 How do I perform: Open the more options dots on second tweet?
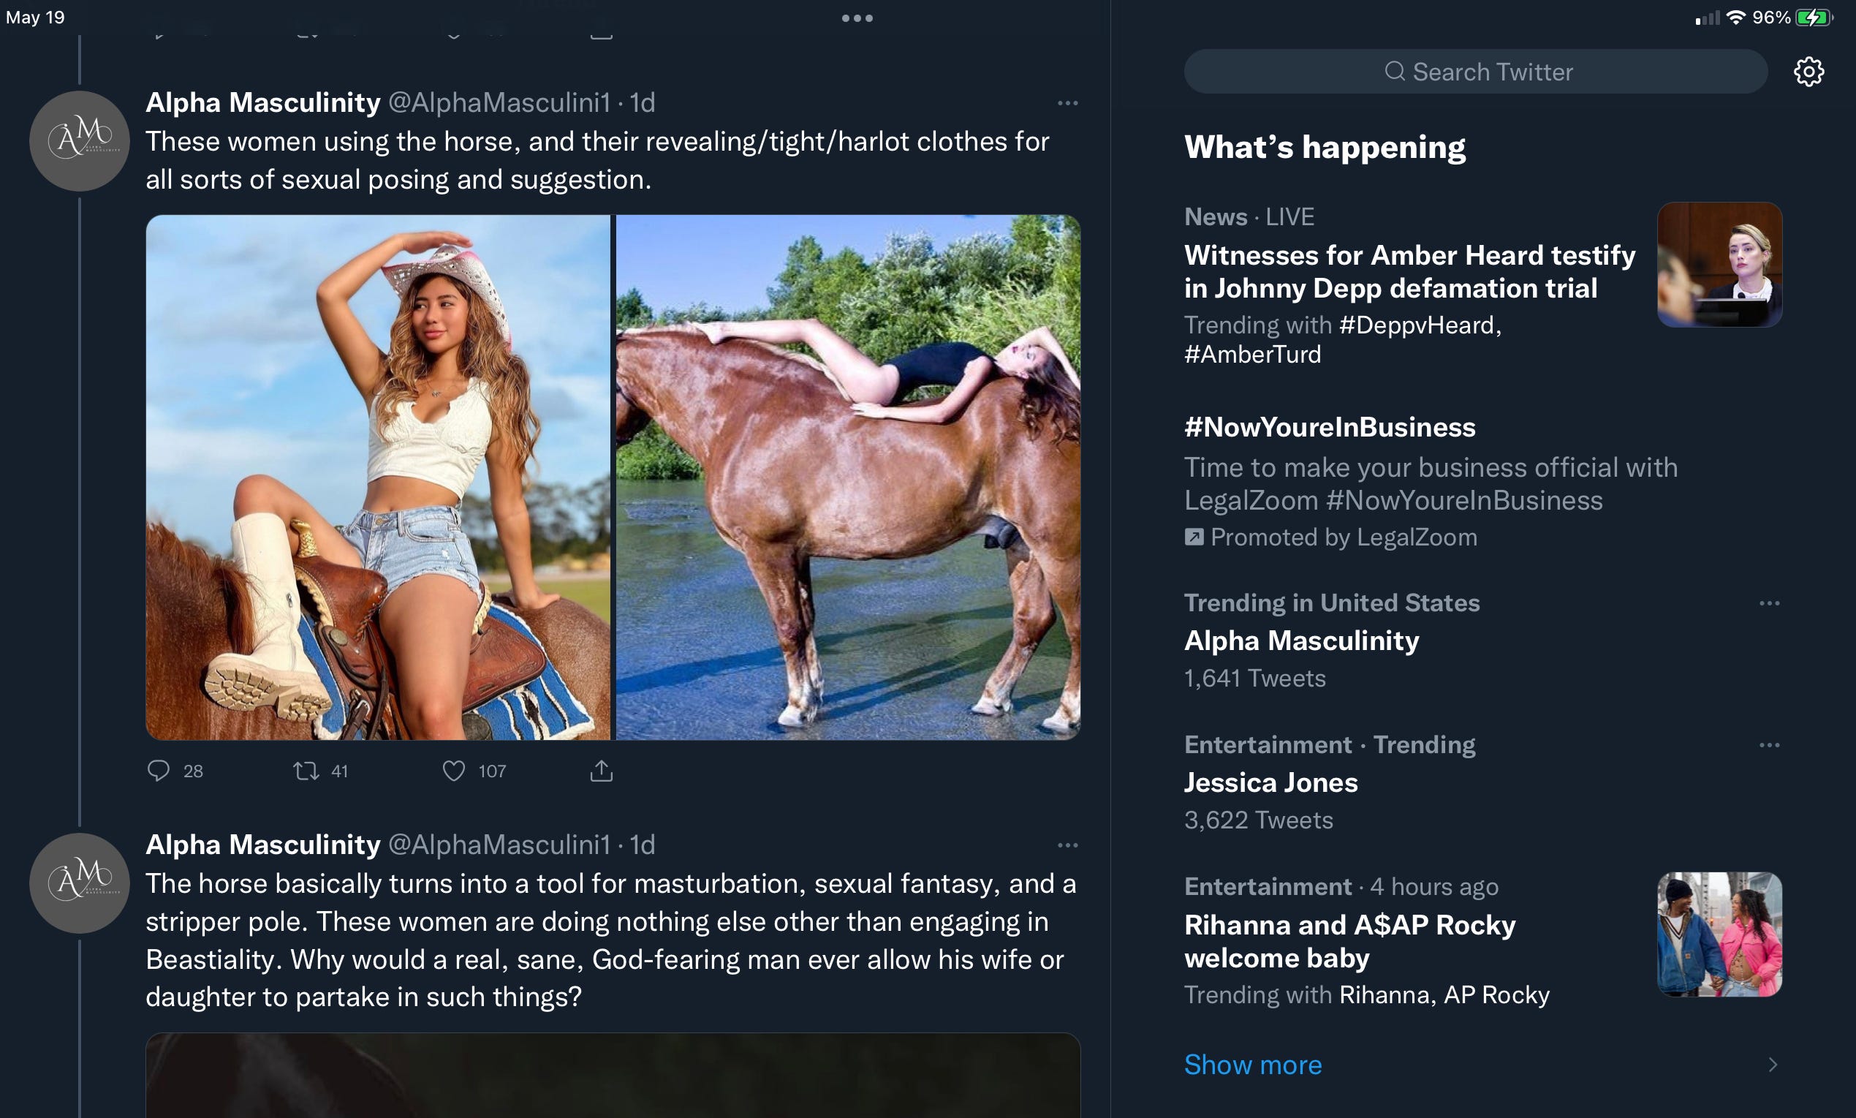point(1068,845)
